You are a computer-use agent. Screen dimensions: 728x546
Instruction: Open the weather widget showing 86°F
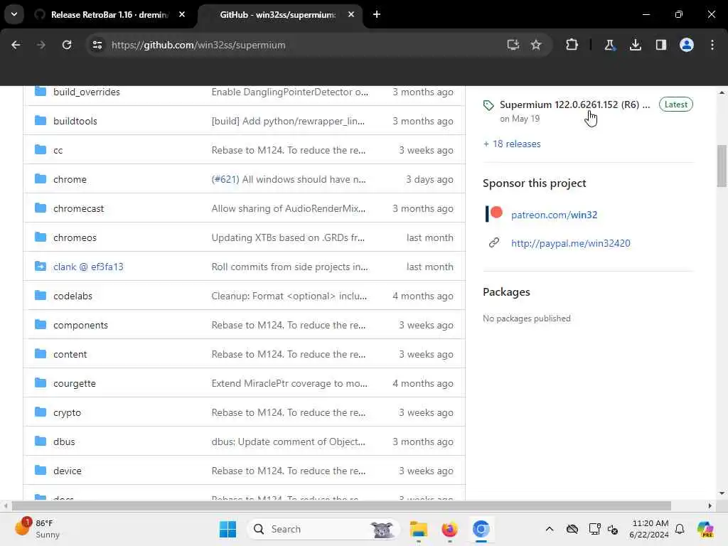tap(38, 529)
